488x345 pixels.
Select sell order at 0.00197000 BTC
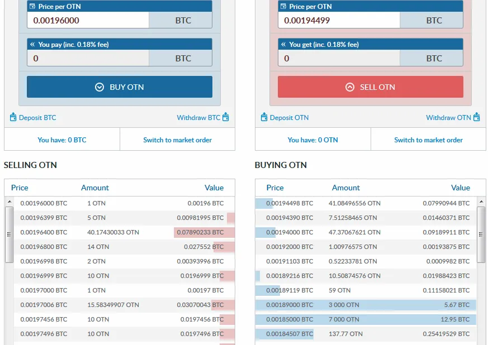(x=124, y=290)
